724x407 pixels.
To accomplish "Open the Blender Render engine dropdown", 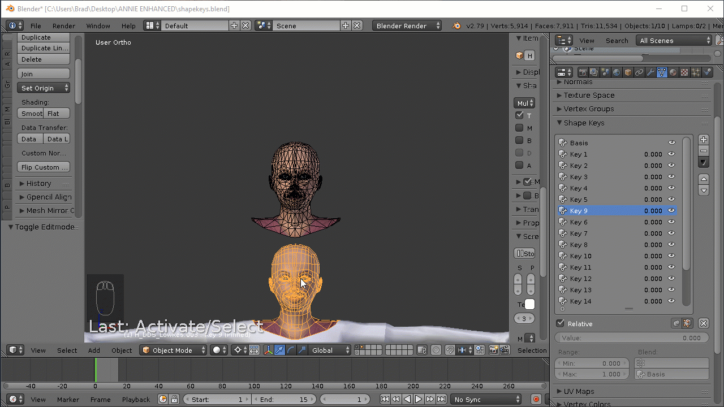I will pyautogui.click(x=407, y=26).
